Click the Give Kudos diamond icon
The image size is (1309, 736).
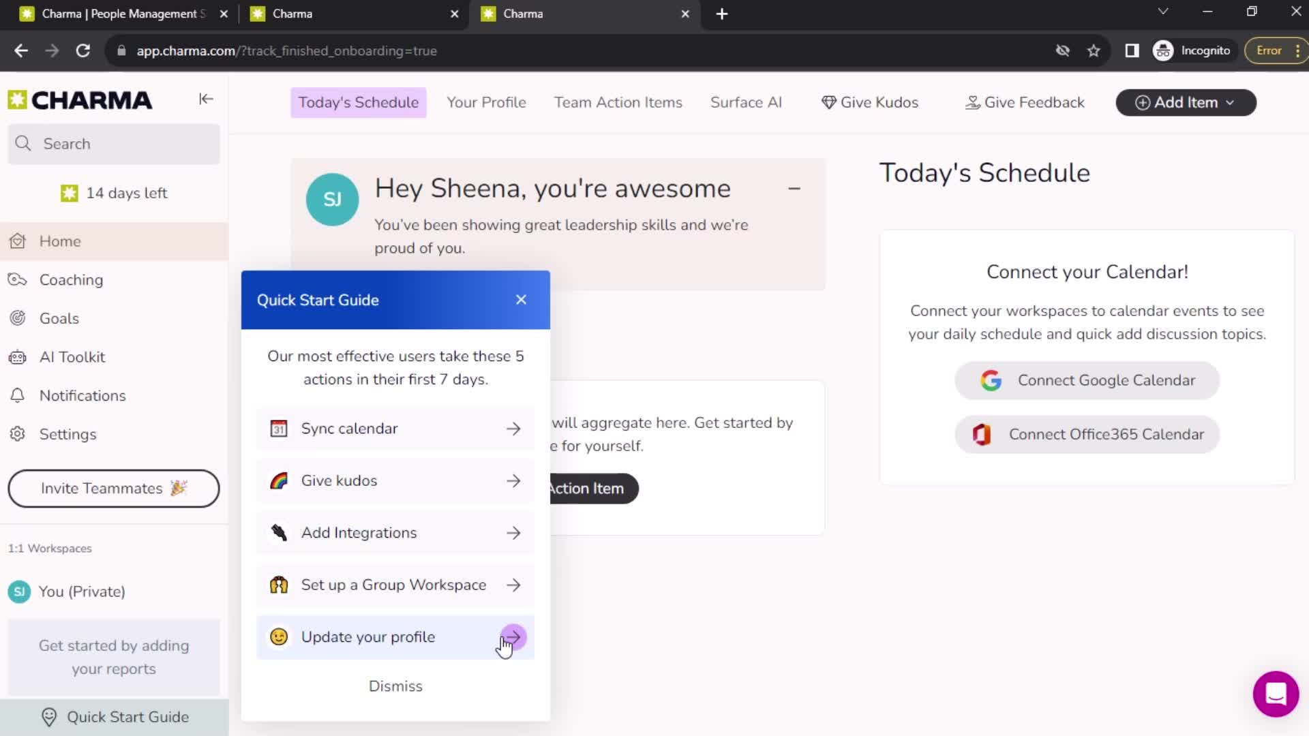pyautogui.click(x=826, y=102)
